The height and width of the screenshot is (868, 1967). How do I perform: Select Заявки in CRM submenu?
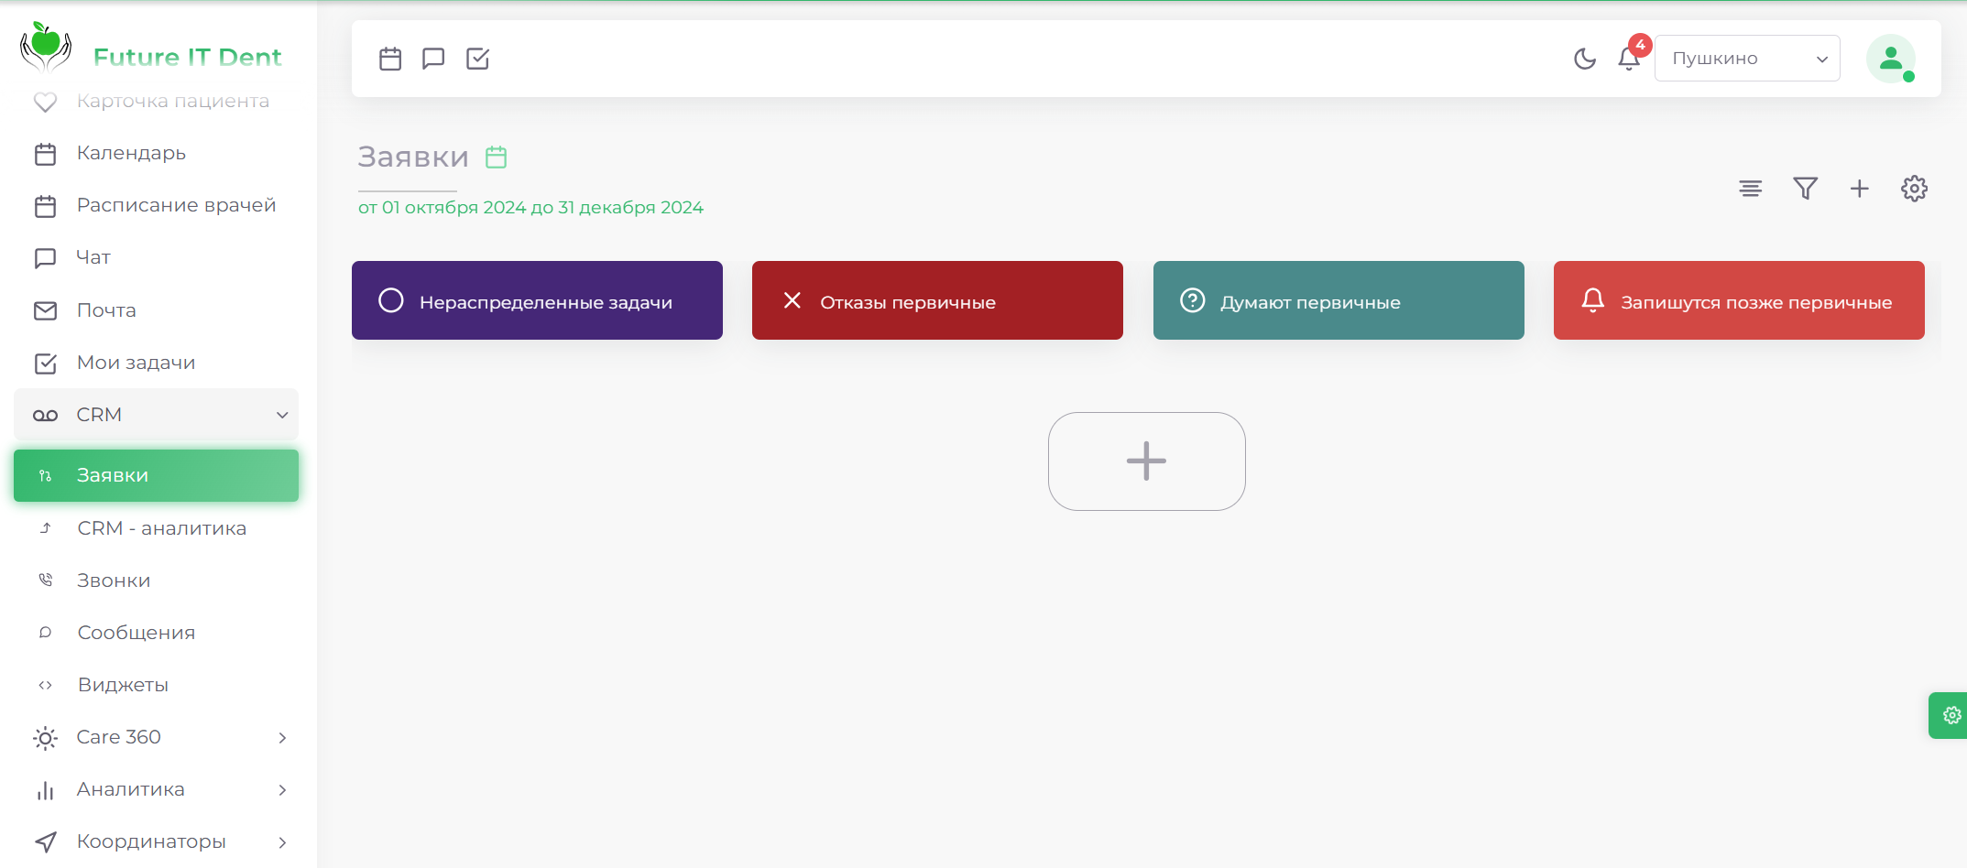156,475
